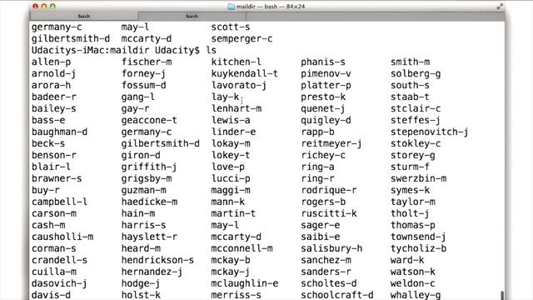Click the red close window button
This screenshot has height=300, width=533.
click(35, 7)
